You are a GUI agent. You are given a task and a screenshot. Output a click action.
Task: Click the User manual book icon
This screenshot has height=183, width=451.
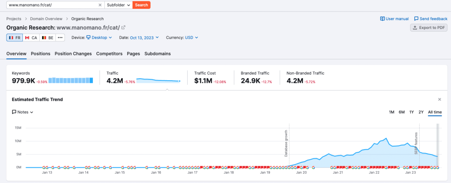tap(382, 19)
